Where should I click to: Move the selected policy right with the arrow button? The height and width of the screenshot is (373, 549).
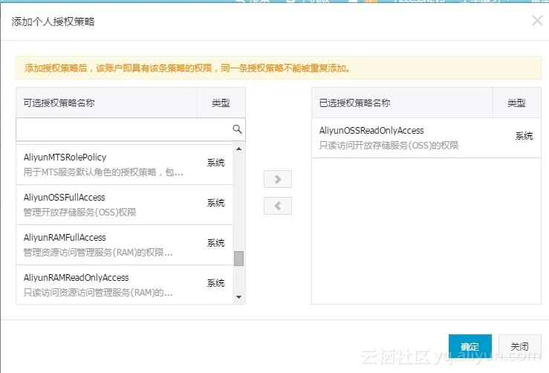278,179
